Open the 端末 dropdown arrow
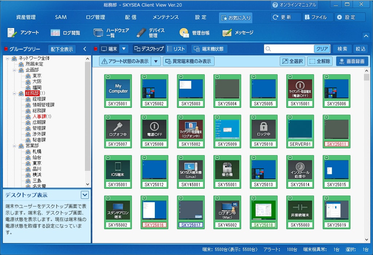The height and width of the screenshot is (255, 373). coord(124,49)
